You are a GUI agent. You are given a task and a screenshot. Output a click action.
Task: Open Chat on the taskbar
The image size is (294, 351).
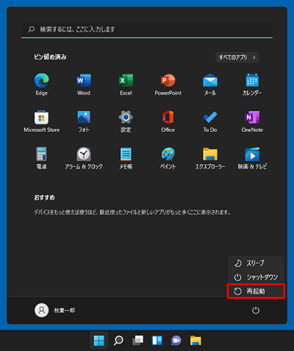[176, 341]
